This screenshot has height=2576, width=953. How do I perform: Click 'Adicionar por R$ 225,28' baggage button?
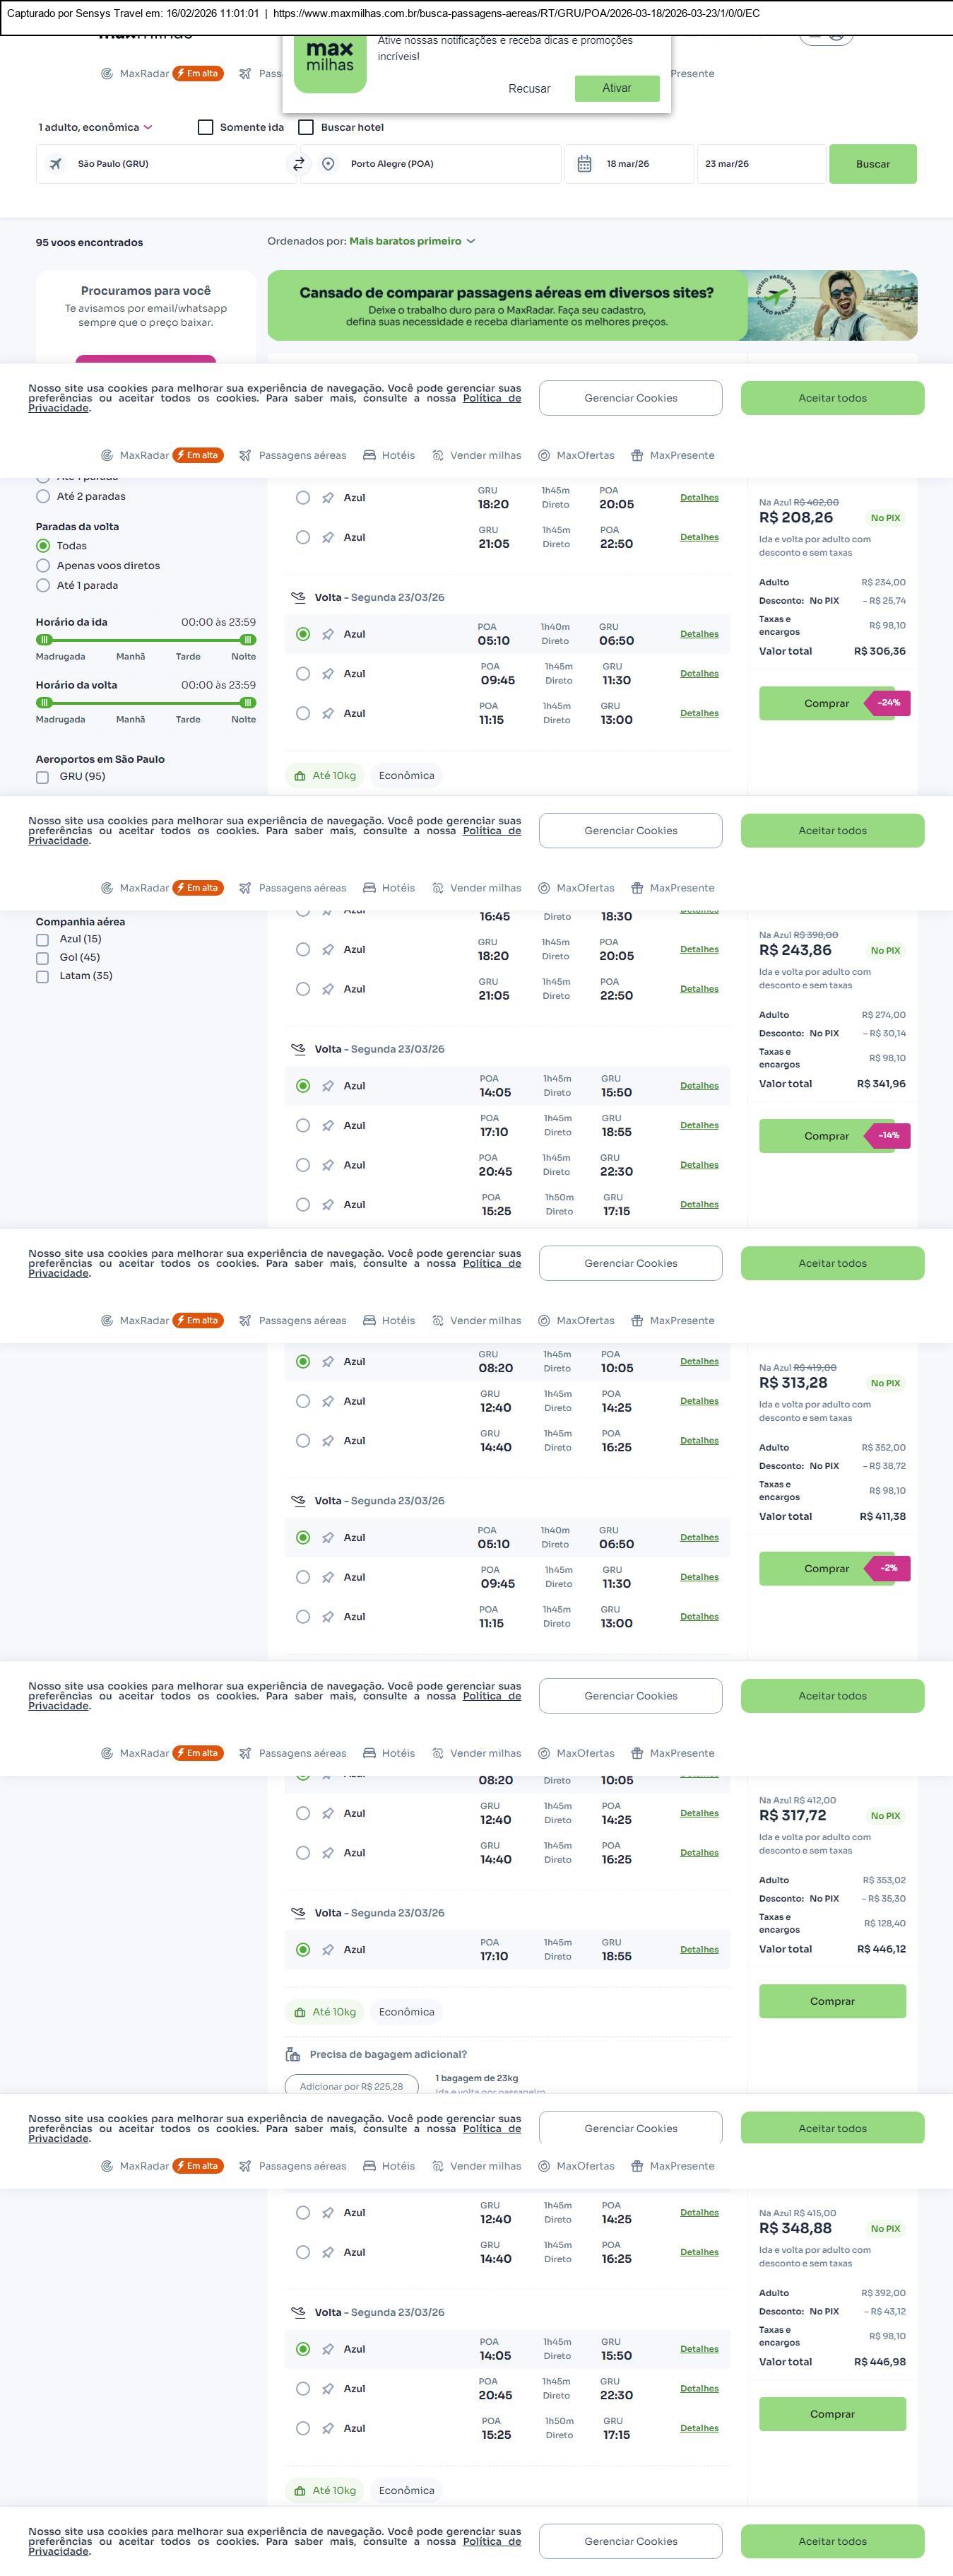coord(350,2086)
